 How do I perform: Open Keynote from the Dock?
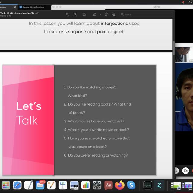(63, 185)
